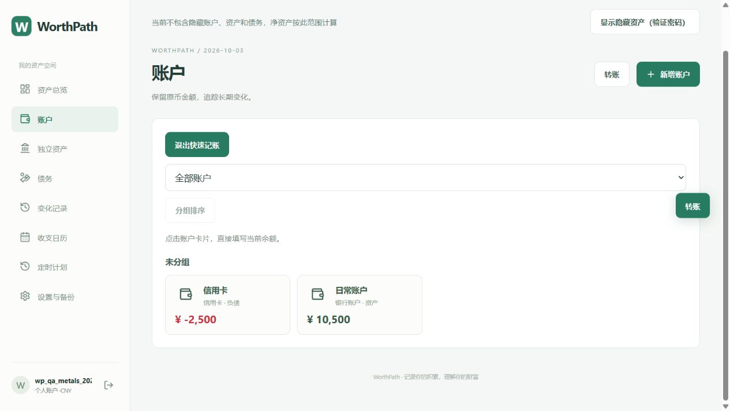Click the wp_qa_metals username

coord(63,381)
